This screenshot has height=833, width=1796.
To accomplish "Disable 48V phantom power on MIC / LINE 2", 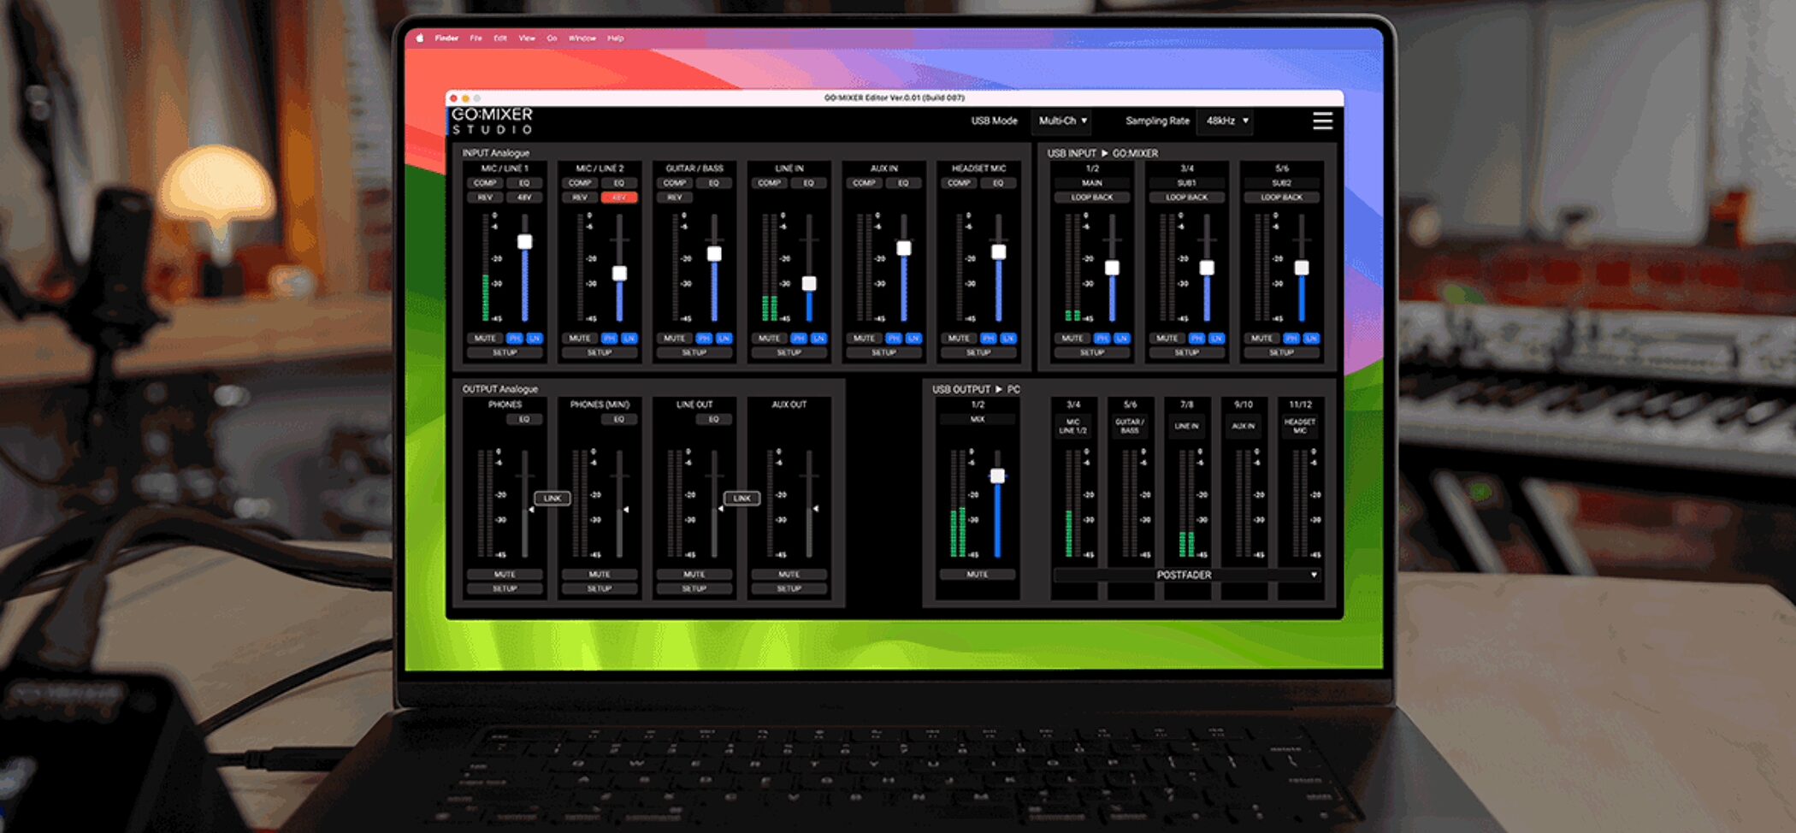I will pos(619,198).
